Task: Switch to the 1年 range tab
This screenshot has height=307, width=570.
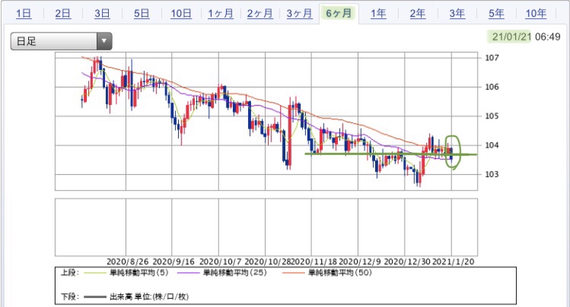Action: click(378, 13)
